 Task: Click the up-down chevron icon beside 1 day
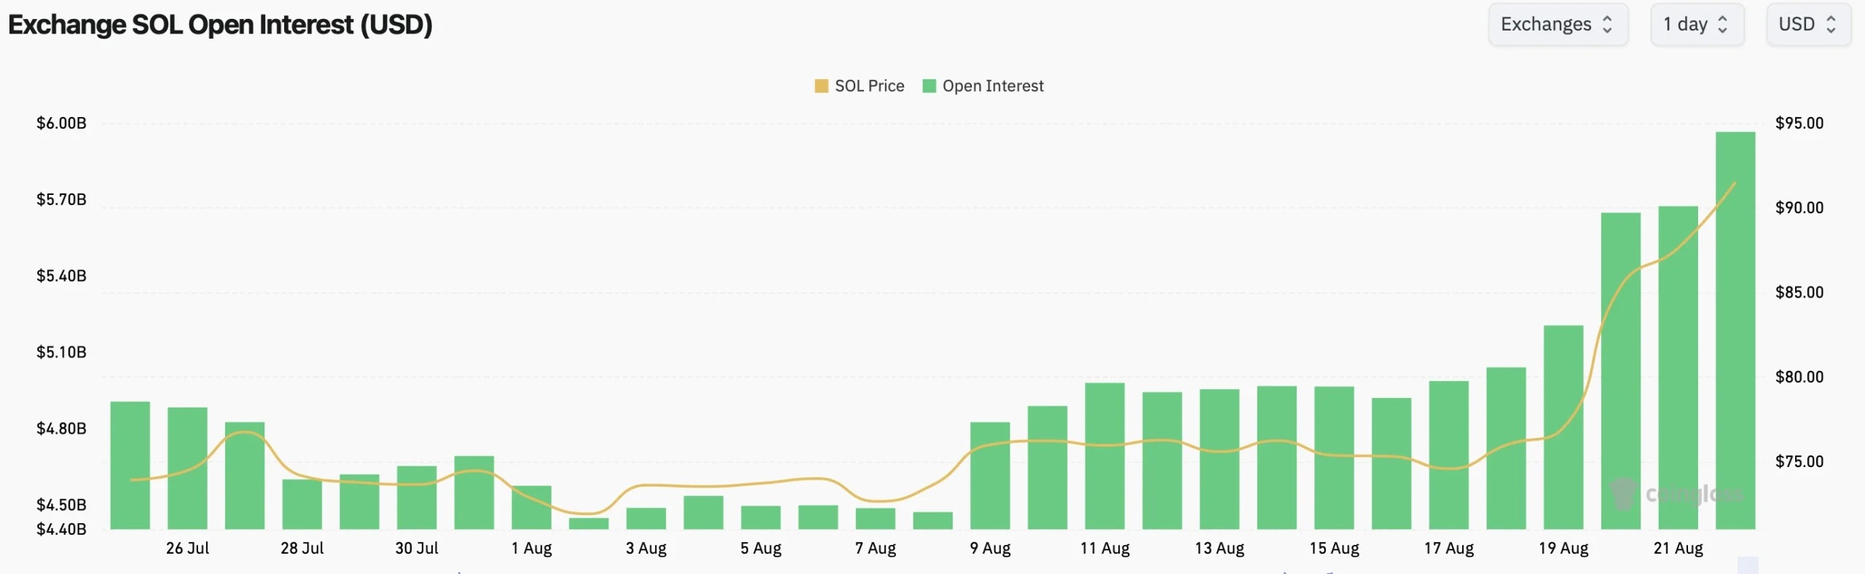[1723, 25]
